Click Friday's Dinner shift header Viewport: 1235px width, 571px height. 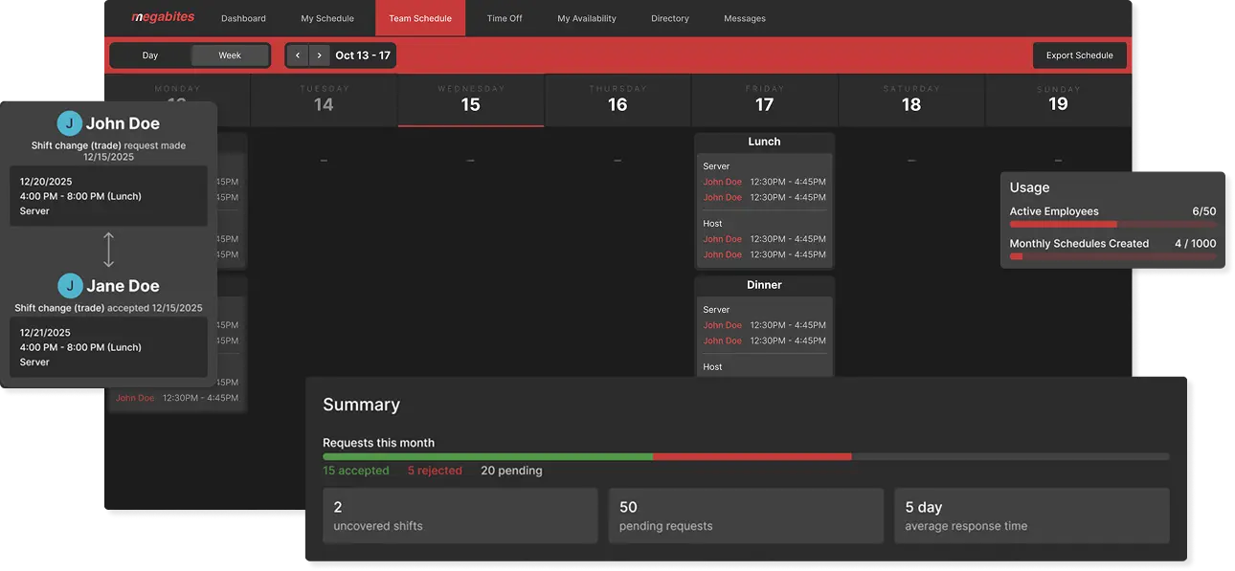(764, 285)
